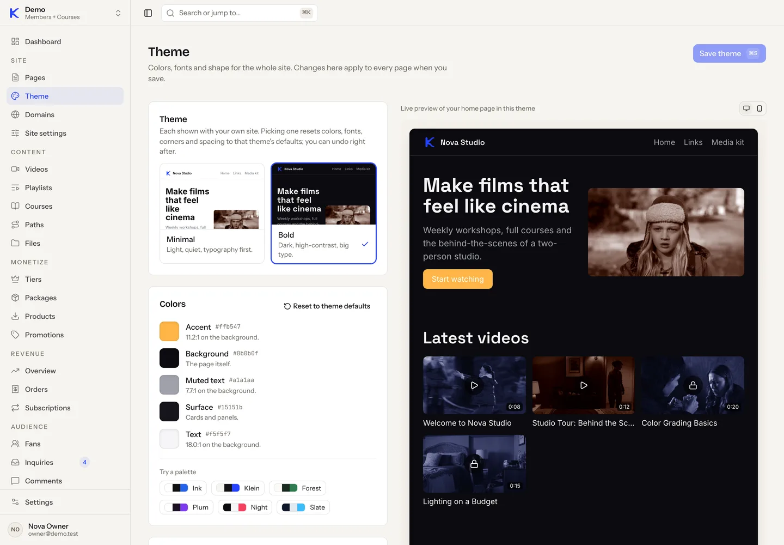Select the Bold theme card
Screen dimensions: 784x545
(323, 213)
